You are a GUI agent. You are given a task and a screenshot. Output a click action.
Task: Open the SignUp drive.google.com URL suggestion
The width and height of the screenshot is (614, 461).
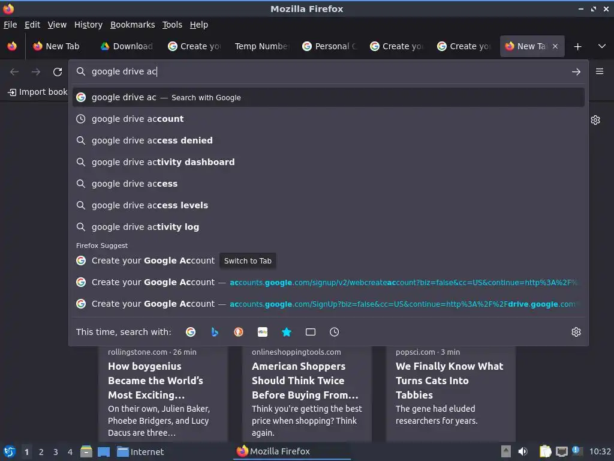pos(329,304)
